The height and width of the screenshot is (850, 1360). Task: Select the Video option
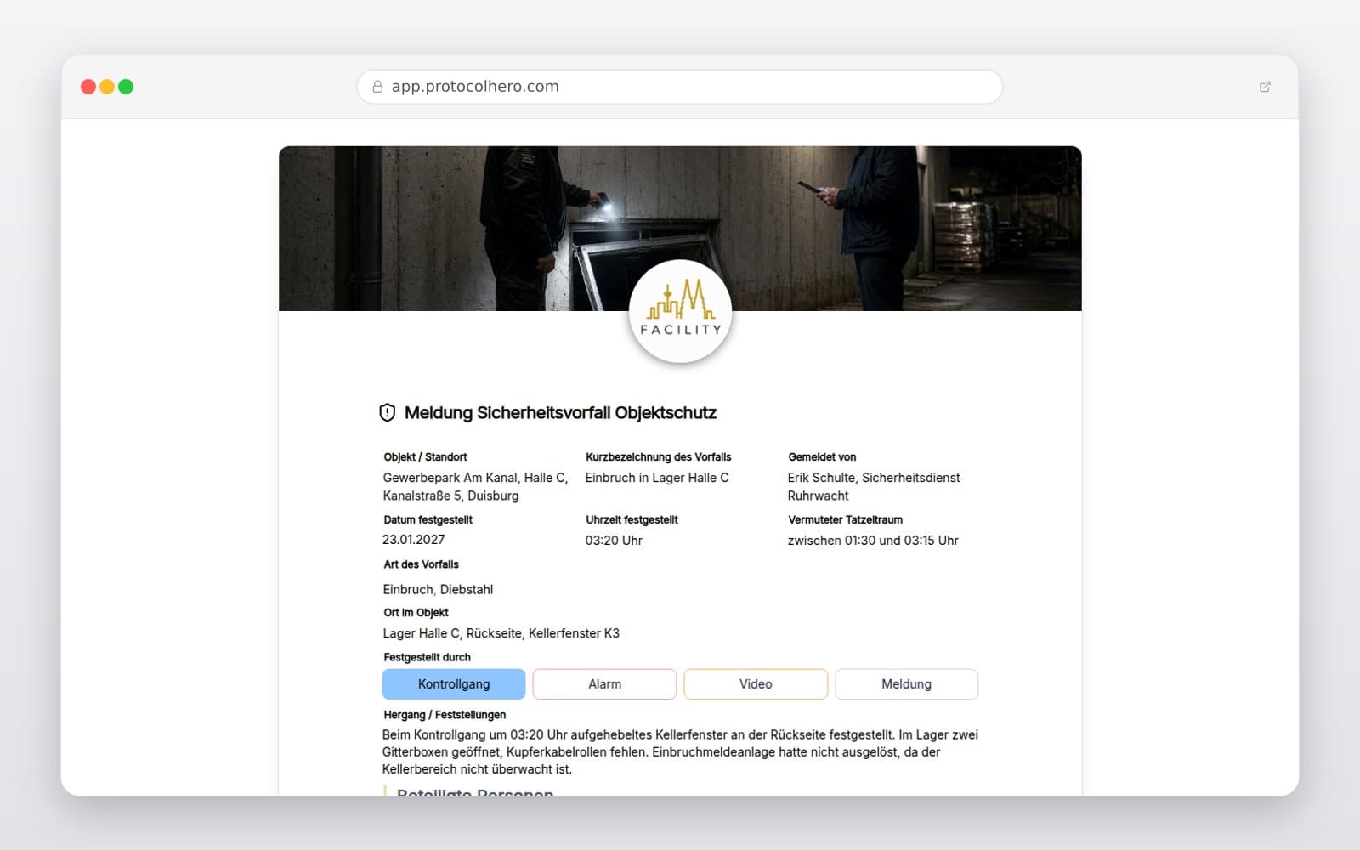(756, 684)
